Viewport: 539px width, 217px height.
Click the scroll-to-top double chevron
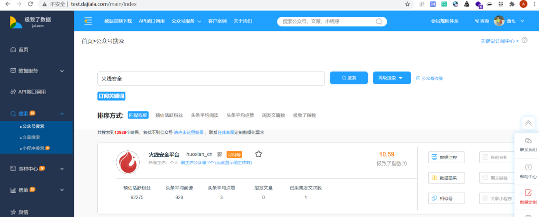coord(529,123)
